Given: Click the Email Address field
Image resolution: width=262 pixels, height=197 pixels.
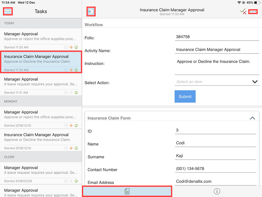Looking at the screenshot, I should coord(215,182).
